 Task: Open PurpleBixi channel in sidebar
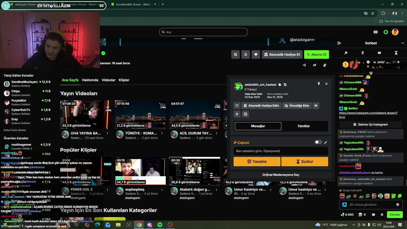(x=27, y=102)
